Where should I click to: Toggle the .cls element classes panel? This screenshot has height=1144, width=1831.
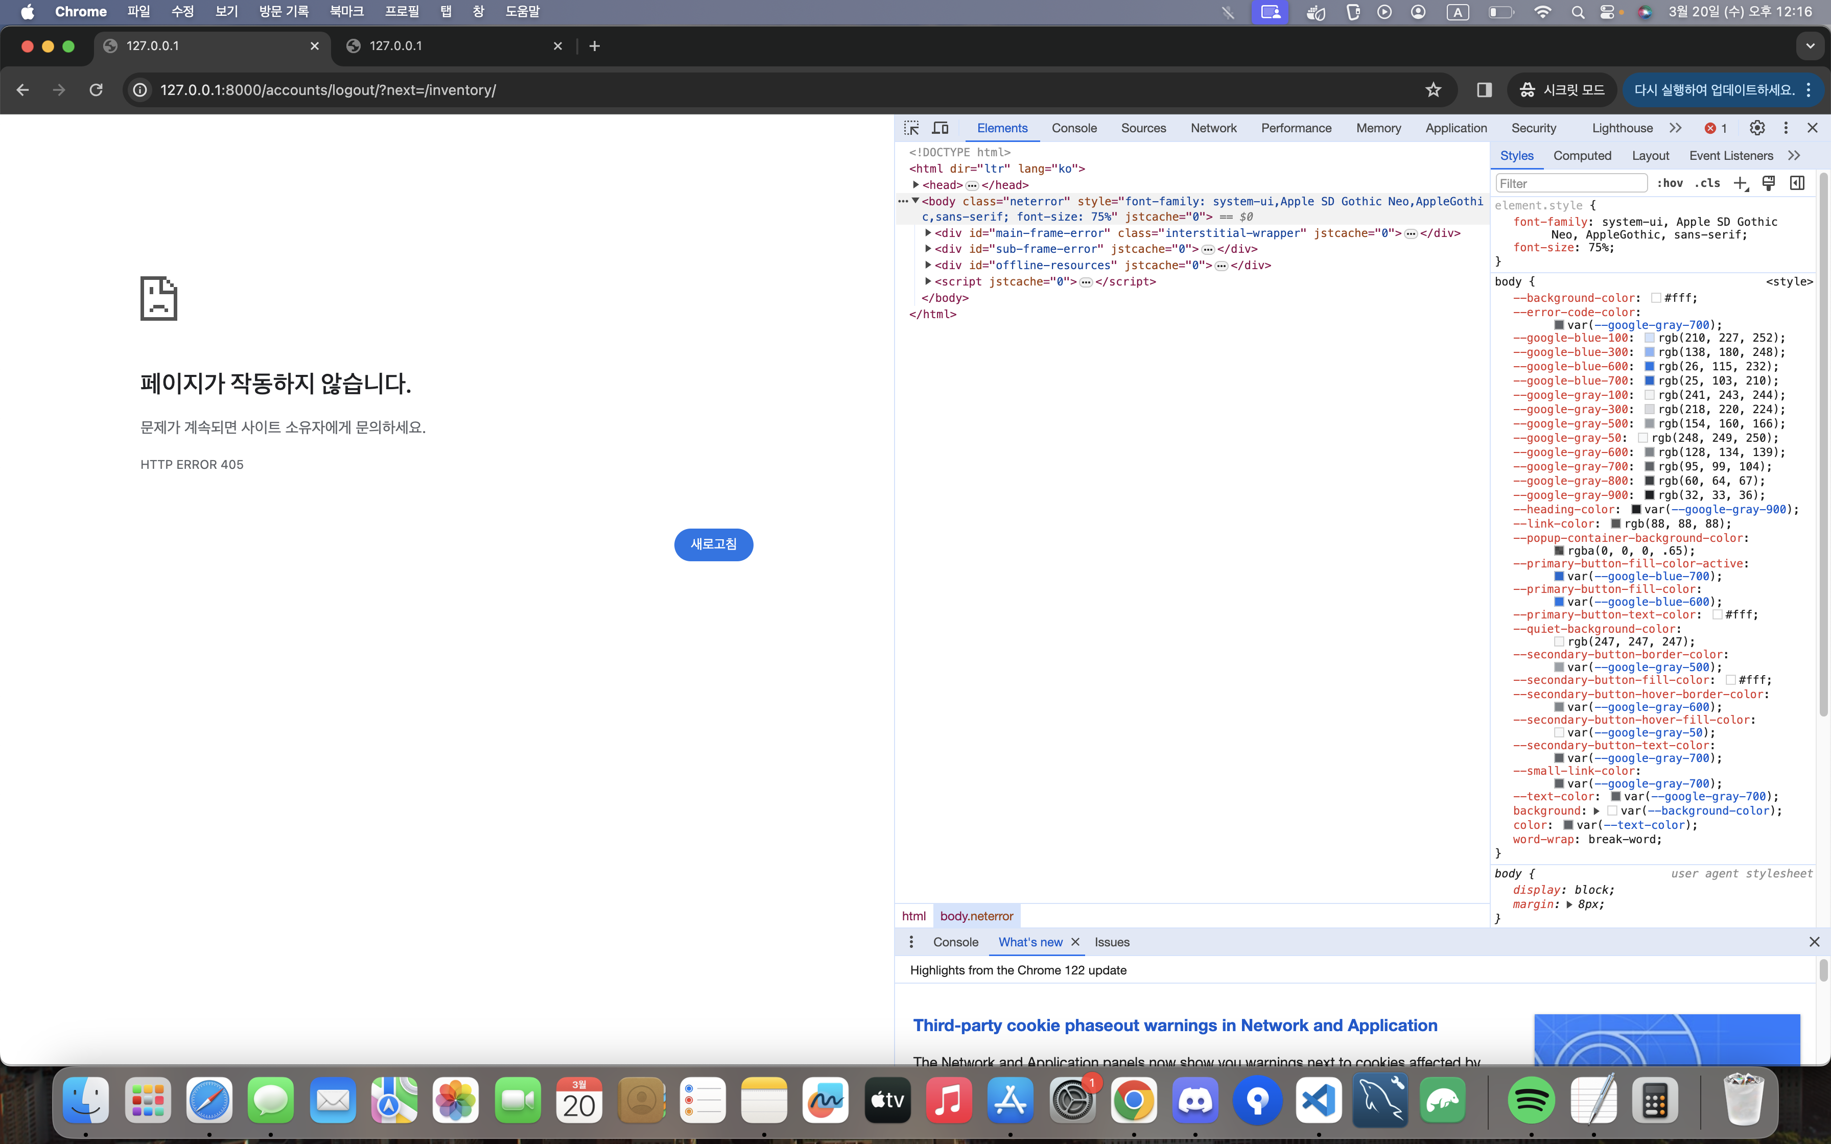pyautogui.click(x=1707, y=183)
